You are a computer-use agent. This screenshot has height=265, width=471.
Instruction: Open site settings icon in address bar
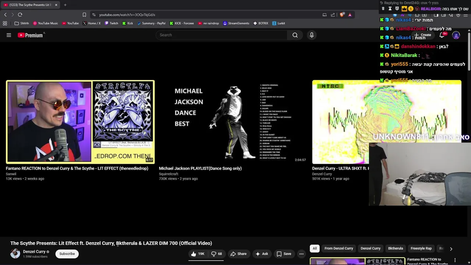[x=94, y=15]
